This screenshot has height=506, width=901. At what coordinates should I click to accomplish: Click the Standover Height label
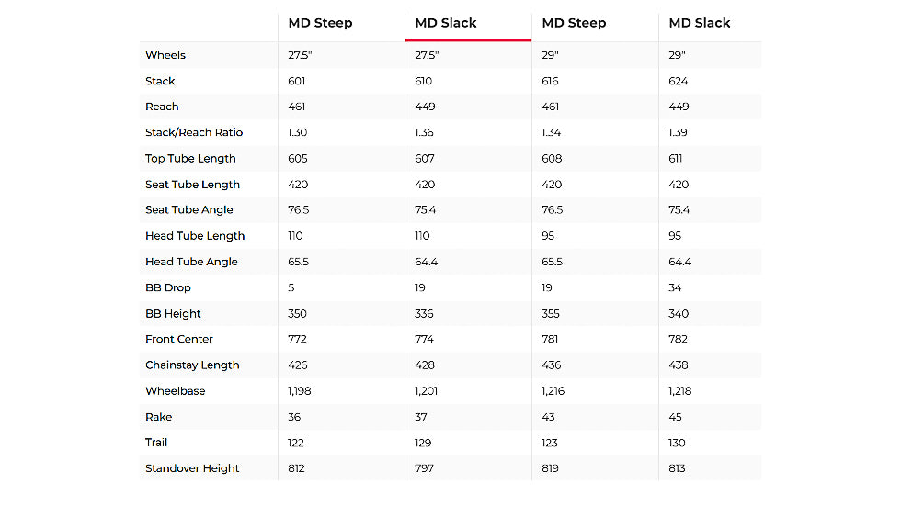click(x=192, y=468)
